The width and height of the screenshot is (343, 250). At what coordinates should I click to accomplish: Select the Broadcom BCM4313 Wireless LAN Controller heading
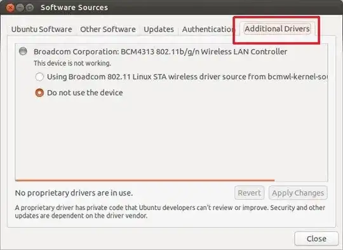(x=160, y=52)
